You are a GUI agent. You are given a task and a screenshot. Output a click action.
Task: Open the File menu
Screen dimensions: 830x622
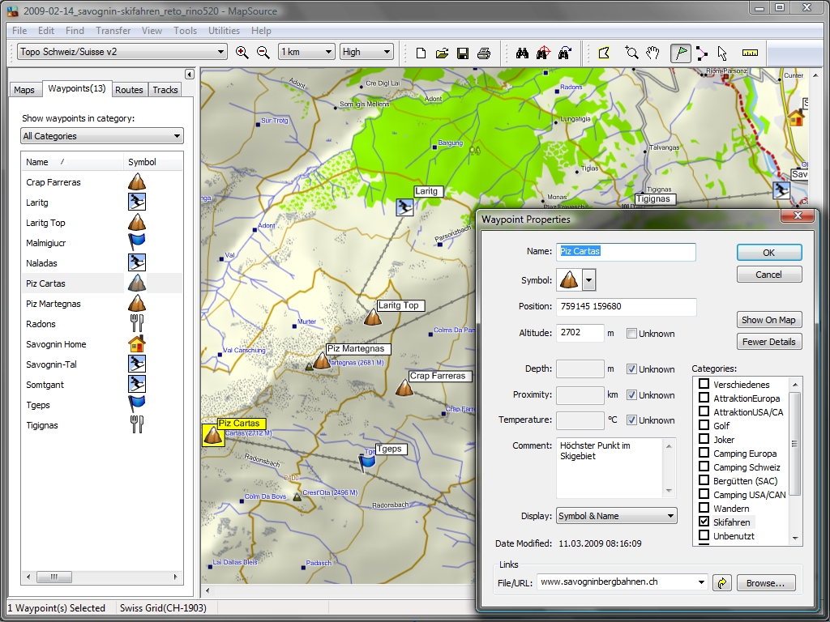point(19,31)
